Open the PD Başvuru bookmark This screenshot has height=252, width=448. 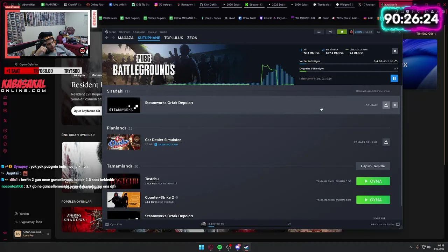point(108,18)
